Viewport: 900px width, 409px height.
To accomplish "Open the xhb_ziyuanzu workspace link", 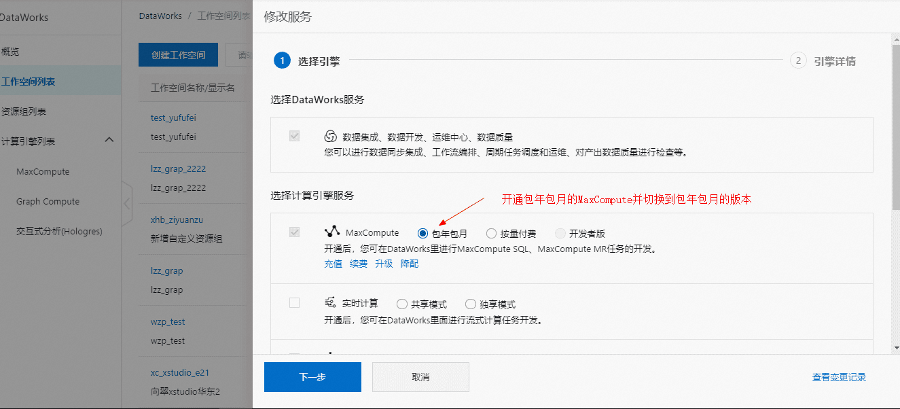I will pos(177,219).
